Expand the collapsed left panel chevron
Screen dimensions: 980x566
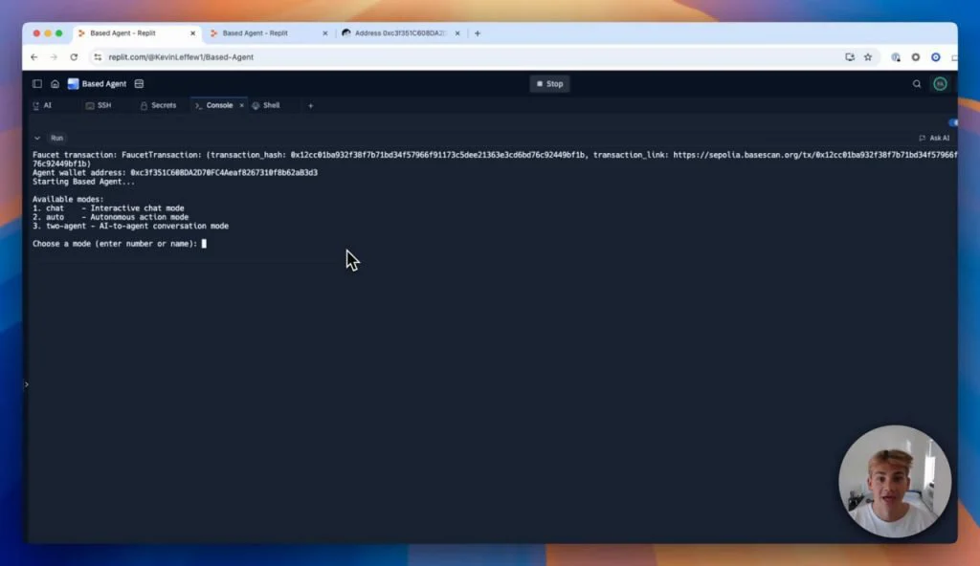[x=26, y=385]
